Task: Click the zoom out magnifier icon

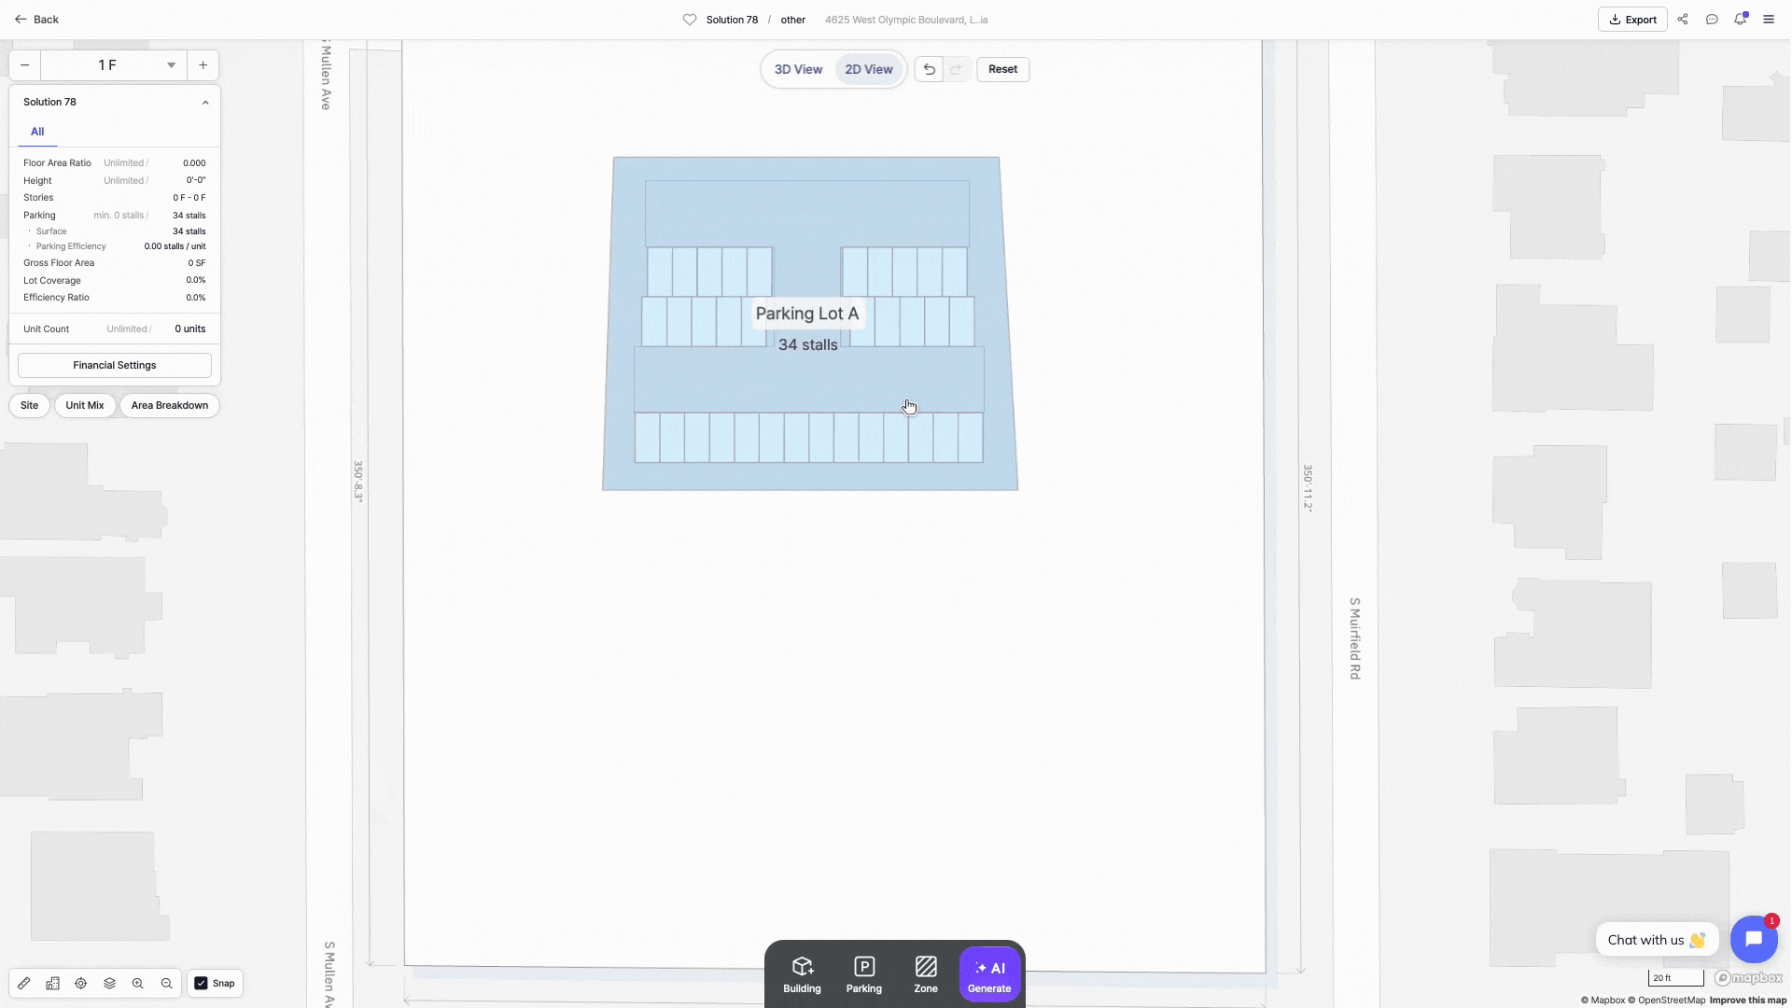Action: tap(167, 983)
